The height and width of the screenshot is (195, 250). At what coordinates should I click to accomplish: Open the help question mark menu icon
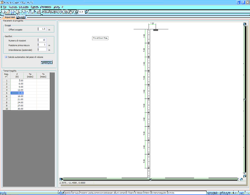coord(62,7)
